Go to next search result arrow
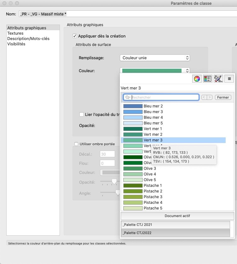The height and width of the screenshot is (264, 237). [210, 97]
